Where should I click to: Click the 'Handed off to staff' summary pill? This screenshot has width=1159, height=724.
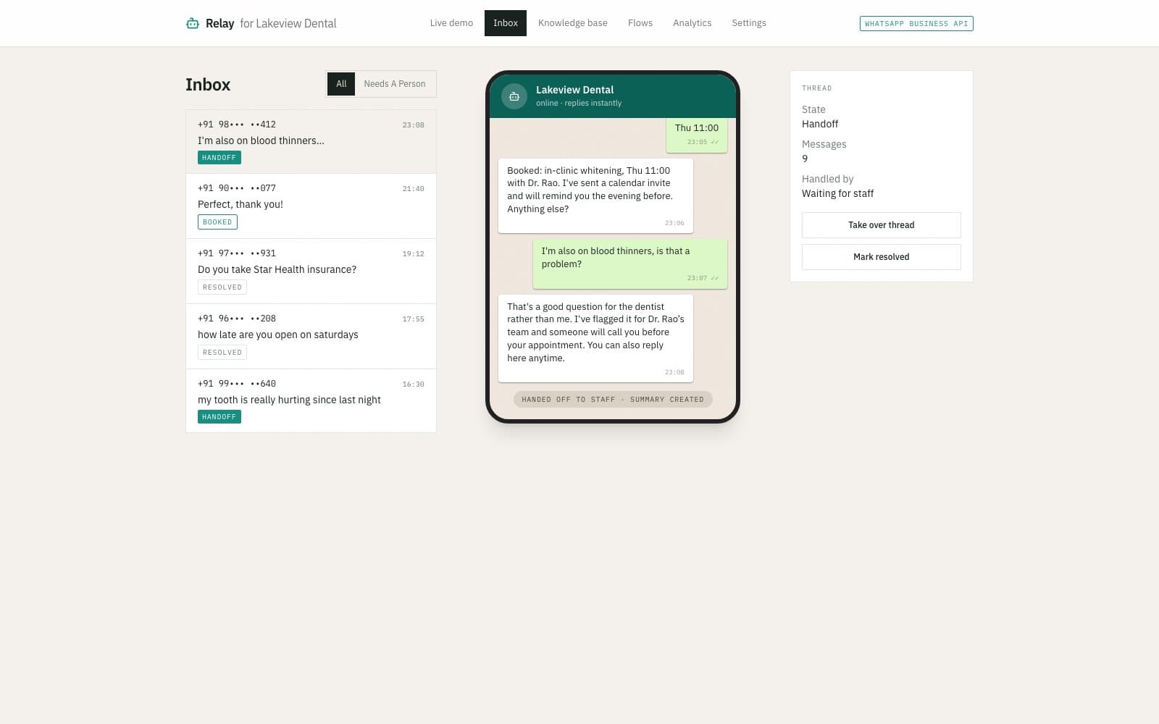pyautogui.click(x=613, y=400)
